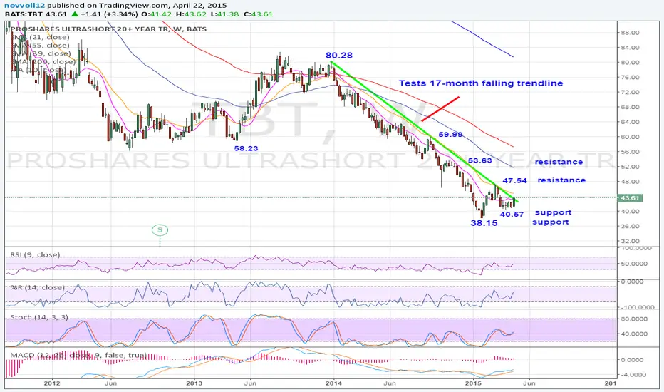Select the 80.28 peak price annotation
Viewport: 664px width, 392px height.
[339, 55]
